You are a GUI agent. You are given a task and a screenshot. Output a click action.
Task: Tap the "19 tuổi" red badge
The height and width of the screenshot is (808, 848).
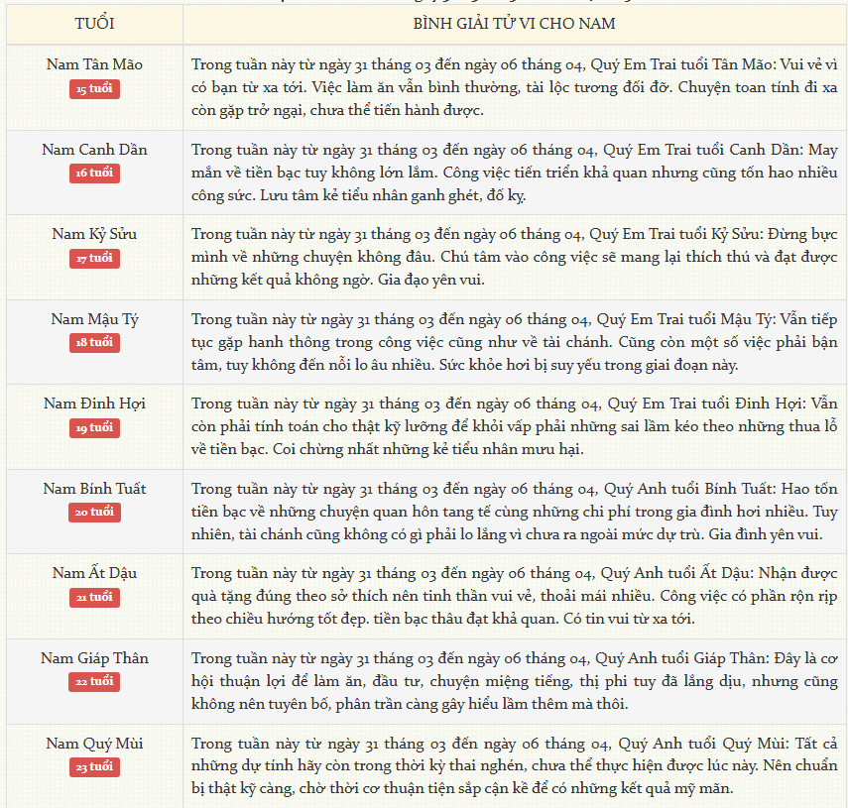click(x=94, y=427)
